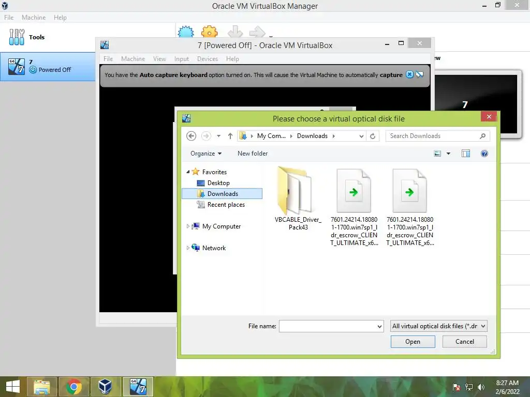The width and height of the screenshot is (530, 397).
Task: Switch to VirtualBox Manager taskbar icon
Action: tap(106, 387)
